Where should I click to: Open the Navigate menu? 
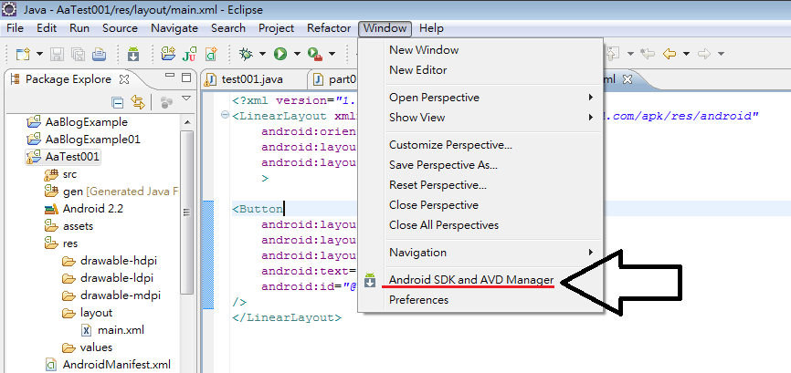point(174,28)
